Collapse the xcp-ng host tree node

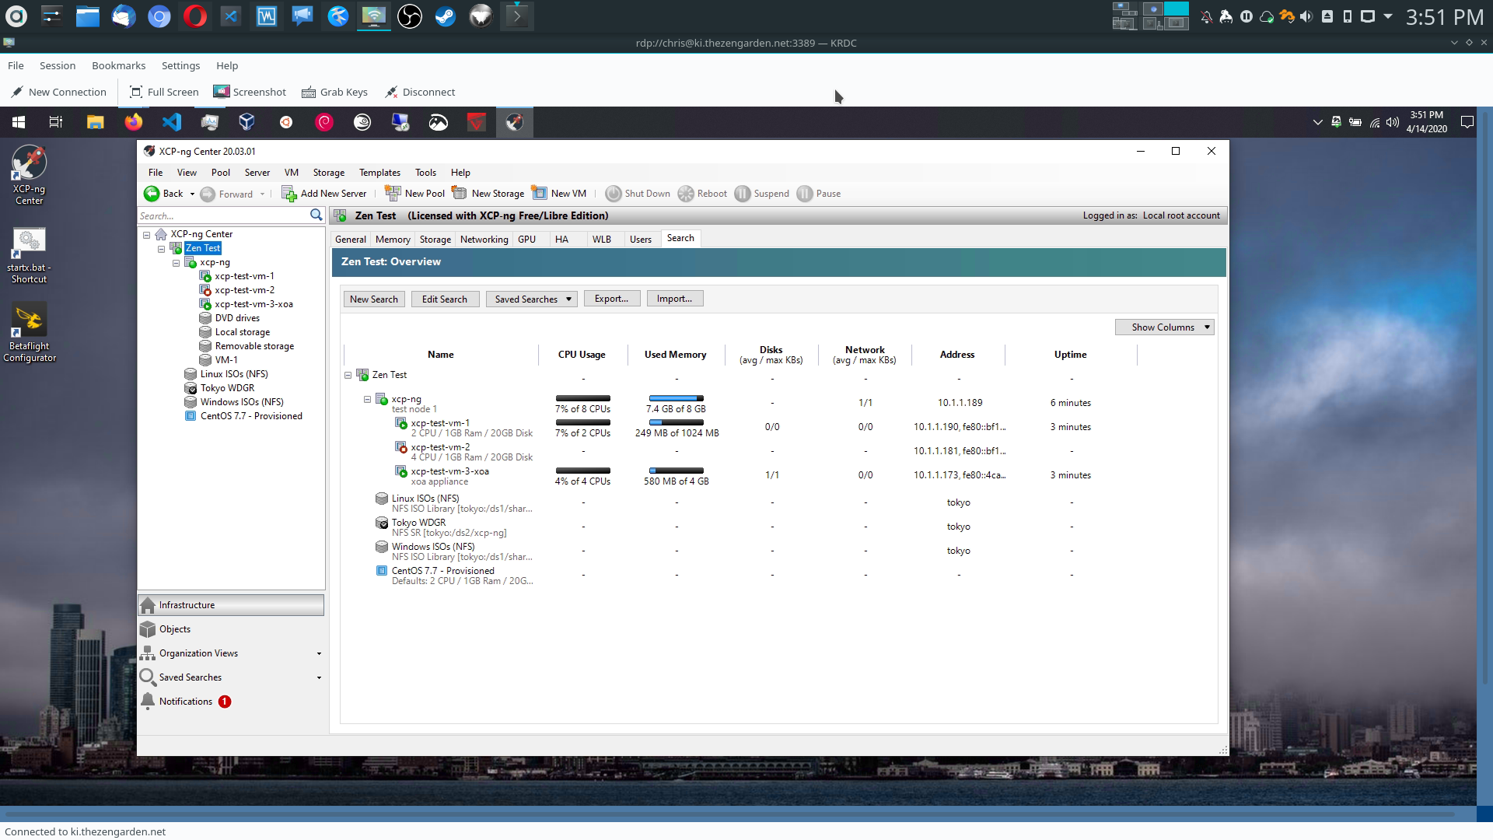click(176, 263)
